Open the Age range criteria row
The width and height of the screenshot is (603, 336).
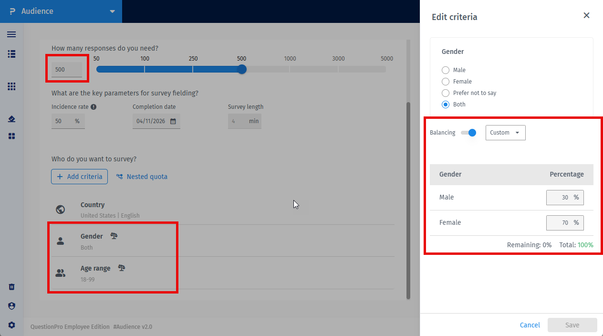223,273
